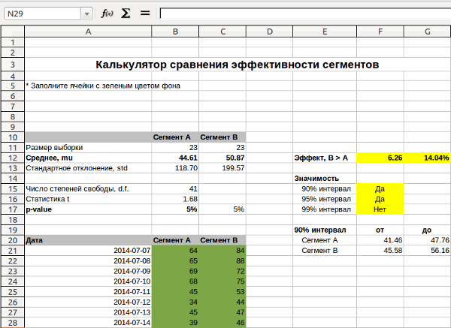
Task: Click mean value 50.87
Action: click(235, 158)
